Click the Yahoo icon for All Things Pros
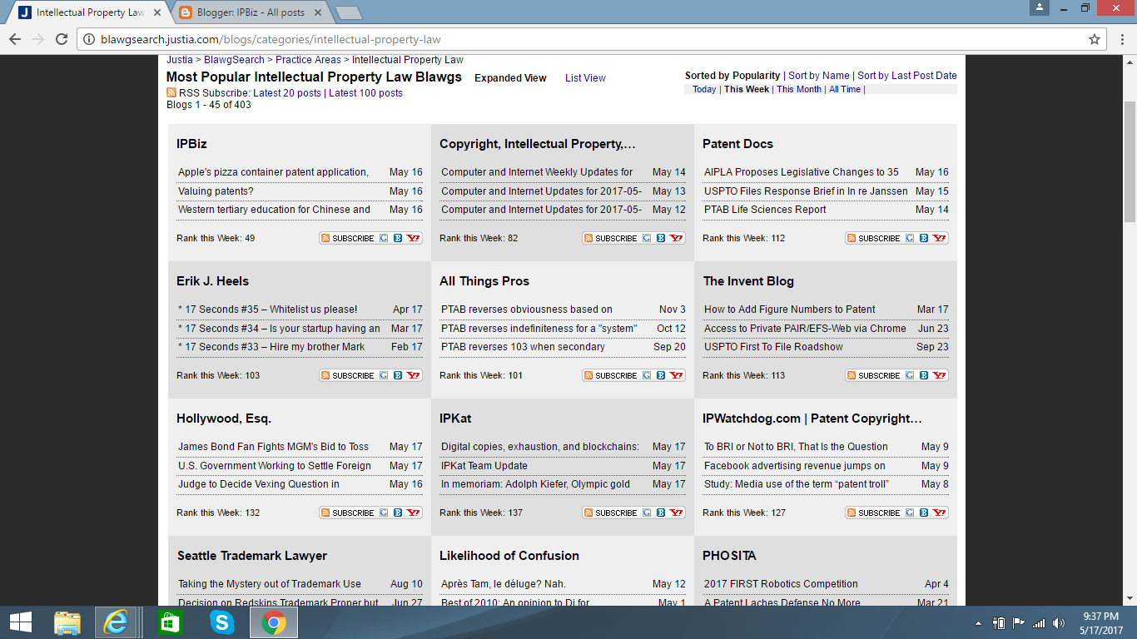This screenshot has height=639, width=1137. pyautogui.click(x=677, y=375)
